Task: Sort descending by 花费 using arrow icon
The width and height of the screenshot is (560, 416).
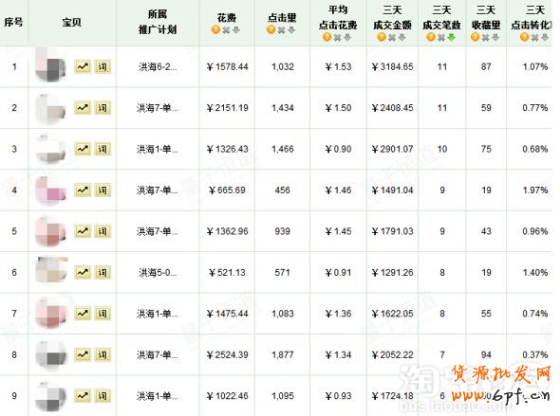Action: coord(236,30)
